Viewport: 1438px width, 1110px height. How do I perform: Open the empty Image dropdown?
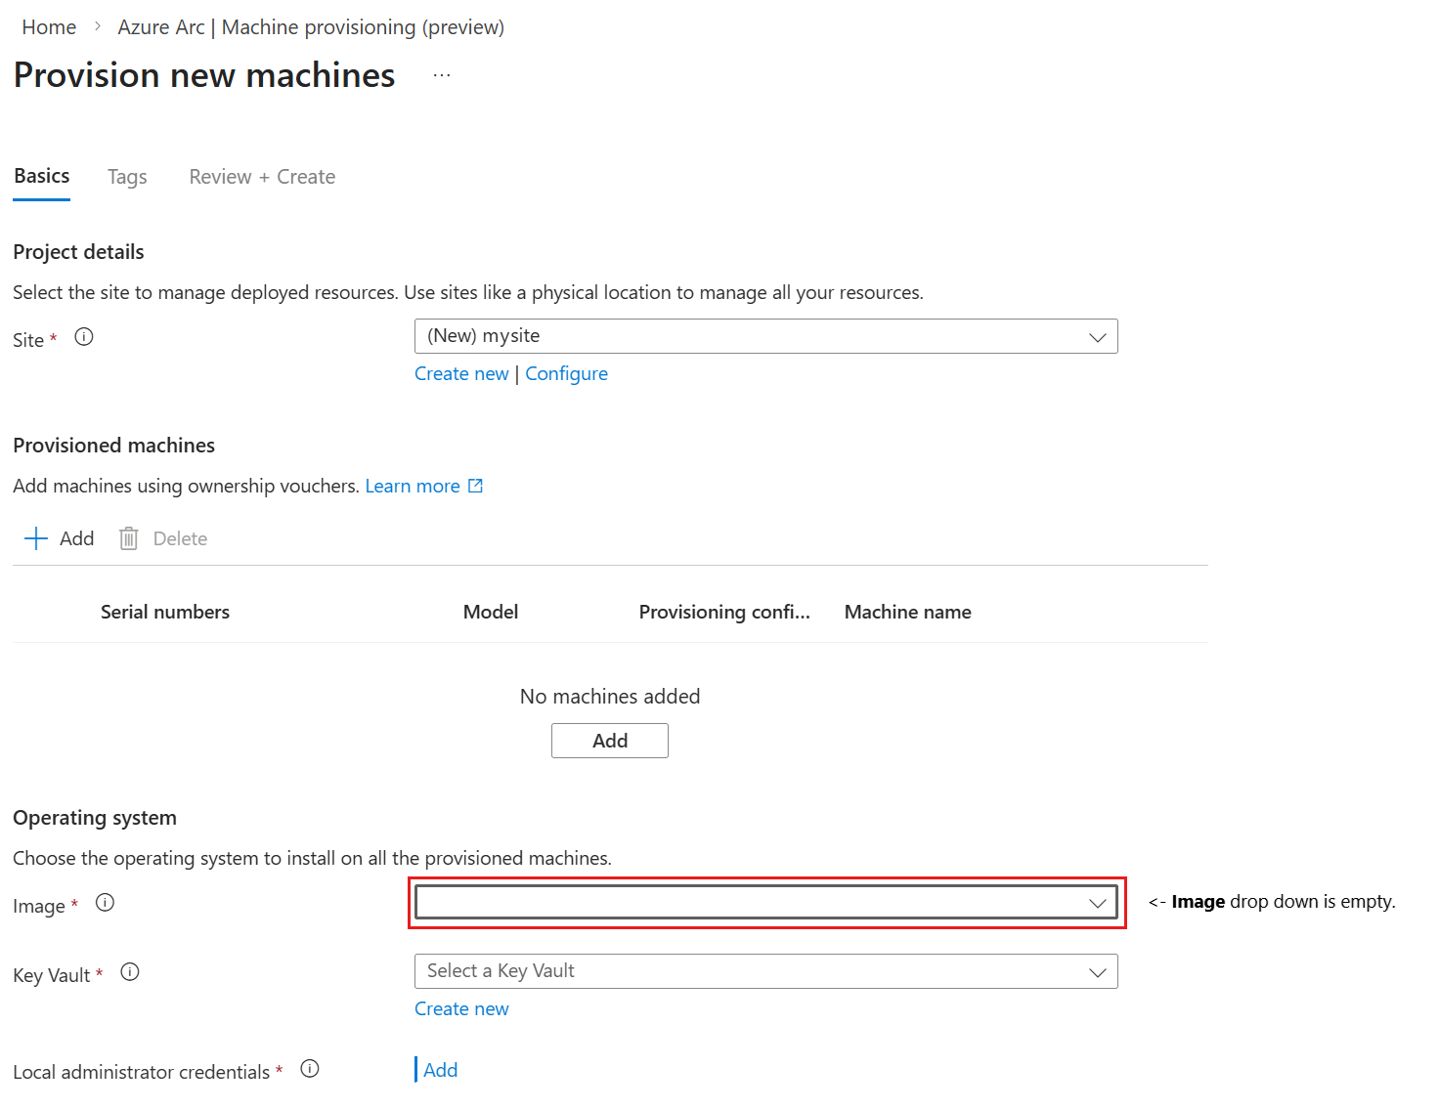point(765,903)
